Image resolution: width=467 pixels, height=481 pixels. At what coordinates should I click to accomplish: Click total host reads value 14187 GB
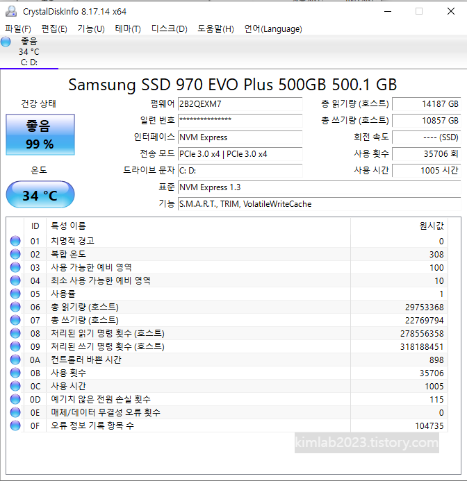[x=427, y=104]
